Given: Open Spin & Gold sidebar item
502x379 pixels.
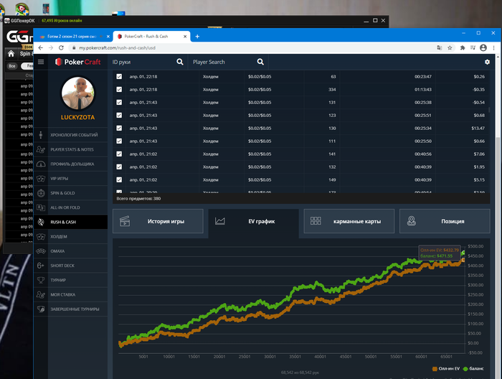Looking at the screenshot, I should [70, 193].
